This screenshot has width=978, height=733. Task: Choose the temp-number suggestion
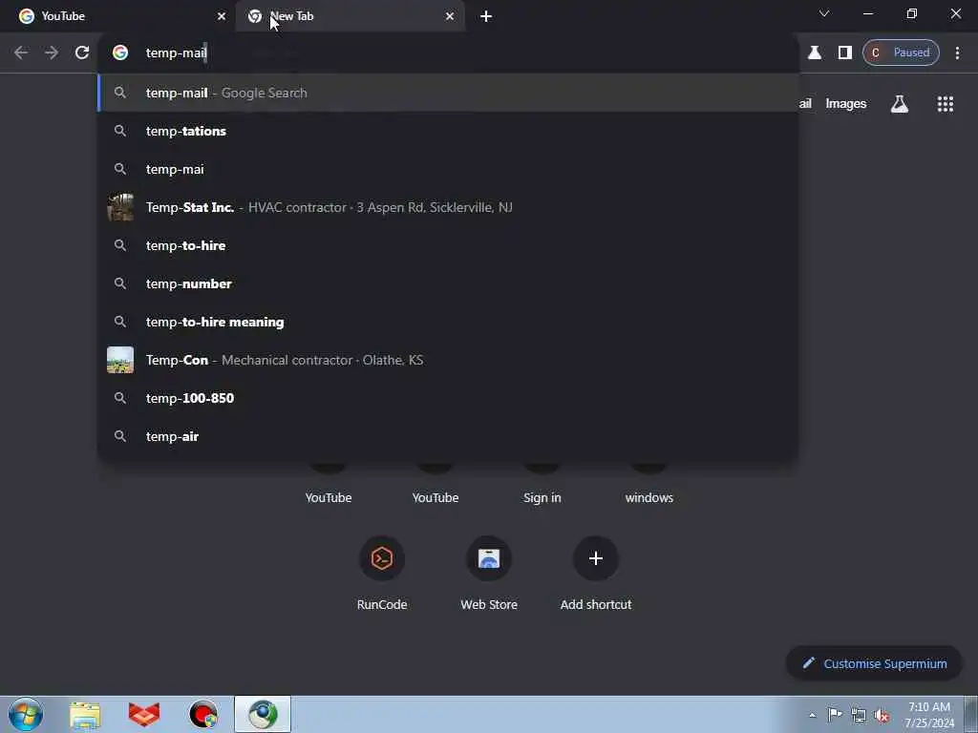coord(448,283)
